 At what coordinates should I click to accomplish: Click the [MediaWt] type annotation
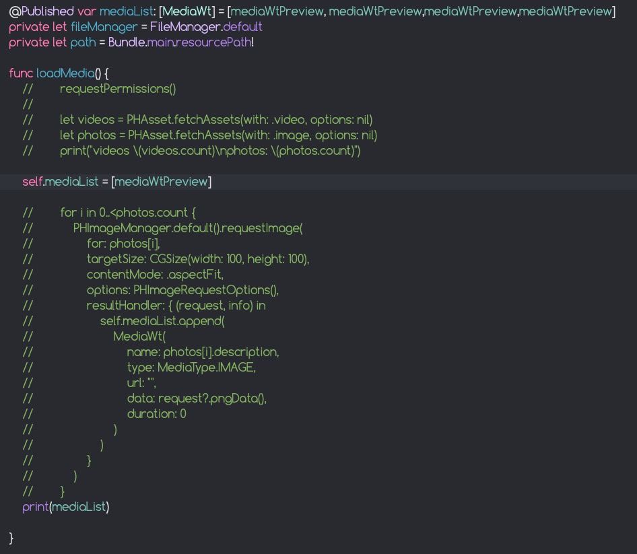pos(187,11)
